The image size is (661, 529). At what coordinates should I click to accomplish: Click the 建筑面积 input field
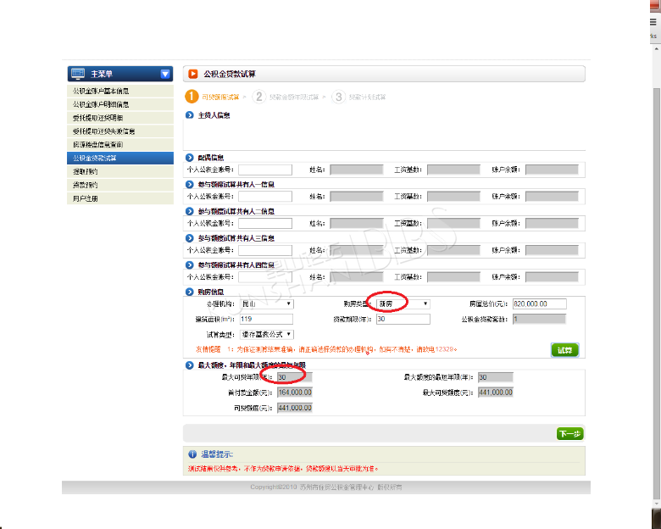point(265,320)
